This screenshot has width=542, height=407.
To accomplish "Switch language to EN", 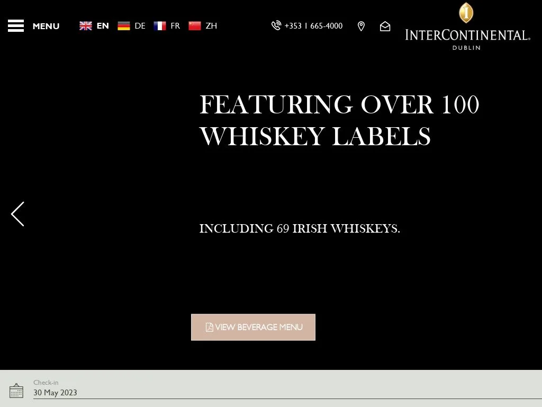I will click(x=103, y=26).
